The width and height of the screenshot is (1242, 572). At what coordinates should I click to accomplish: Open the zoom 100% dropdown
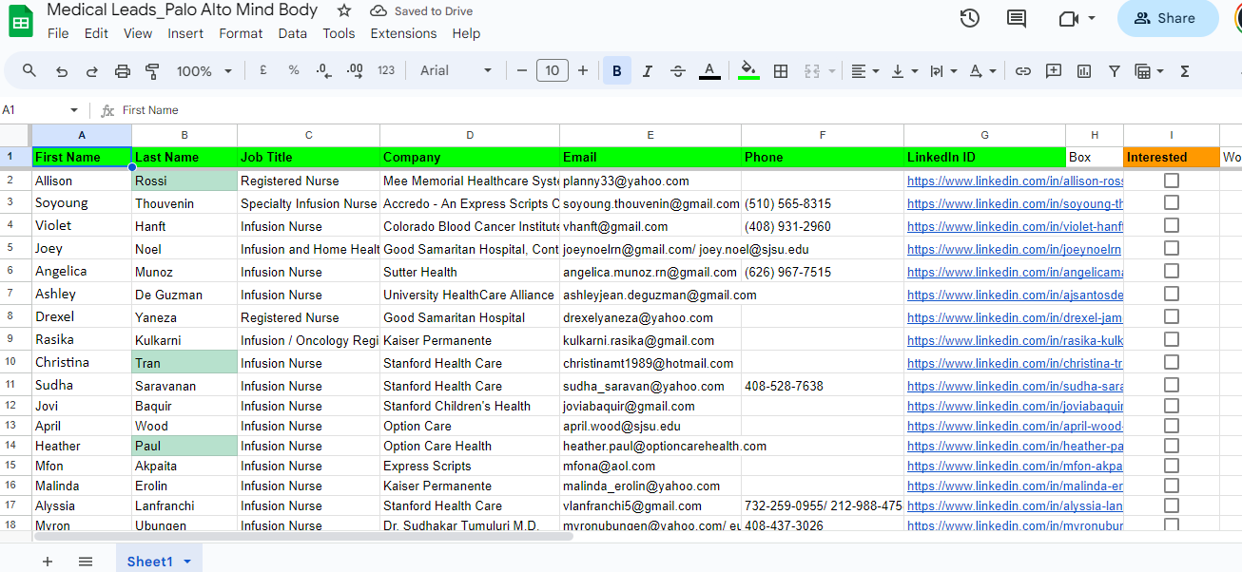click(x=204, y=71)
